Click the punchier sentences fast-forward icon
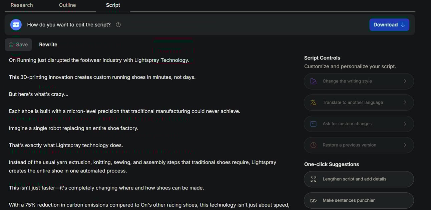The image size is (431, 210). (313, 200)
